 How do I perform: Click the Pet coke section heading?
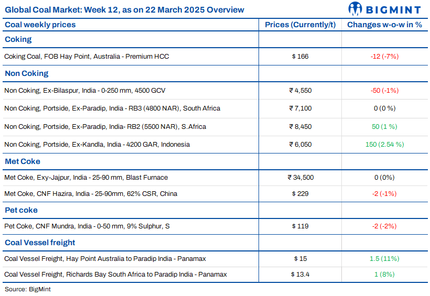coord(22,210)
